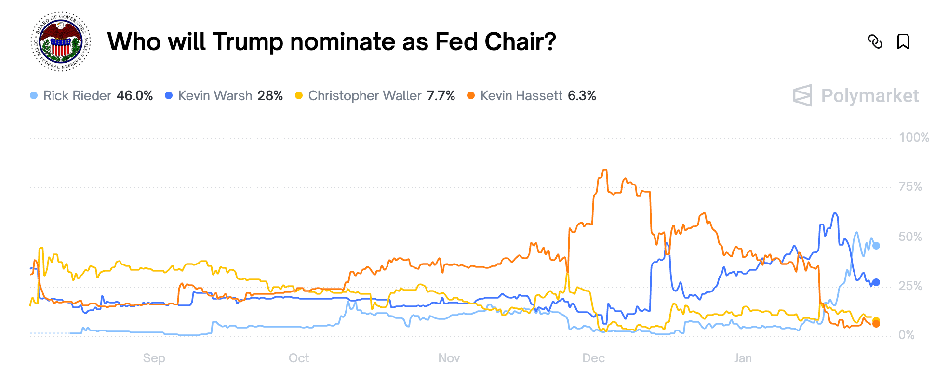Select the Christopher Waller legend entry

(x=364, y=95)
